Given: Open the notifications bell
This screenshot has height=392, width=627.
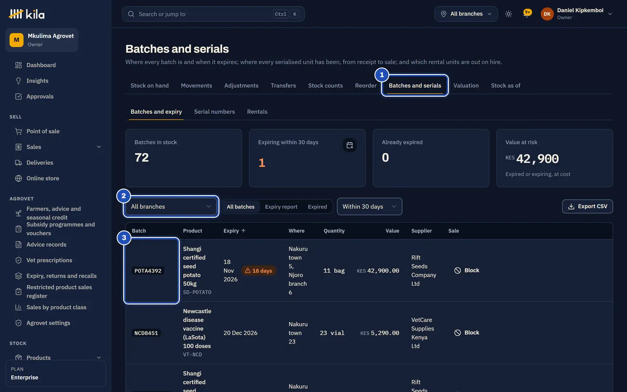Looking at the screenshot, I should (527, 14).
